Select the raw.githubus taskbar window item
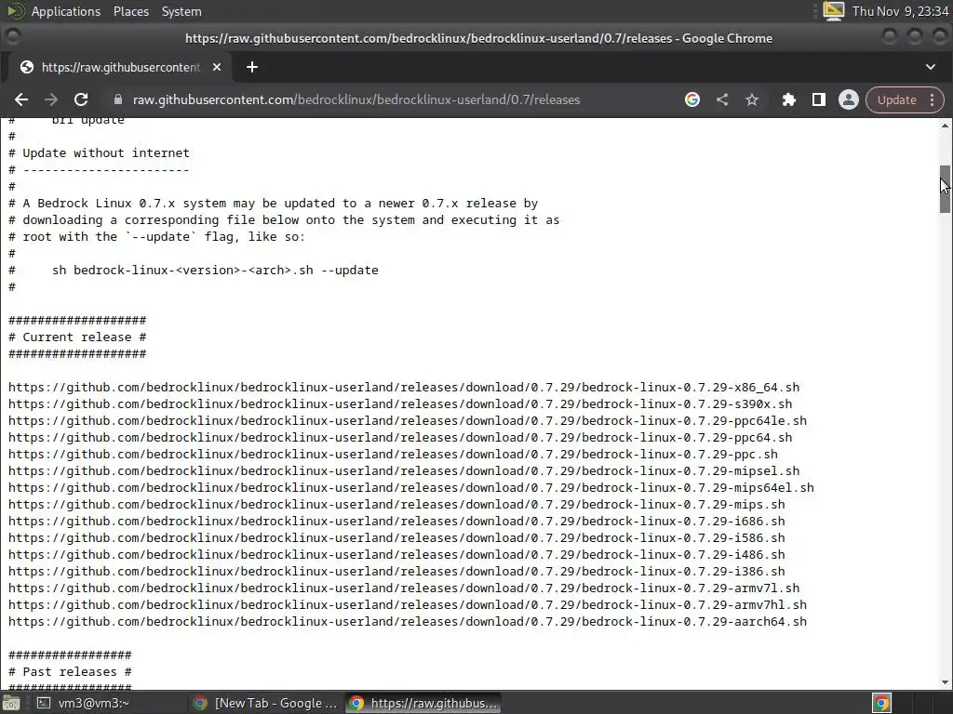 pos(423,703)
